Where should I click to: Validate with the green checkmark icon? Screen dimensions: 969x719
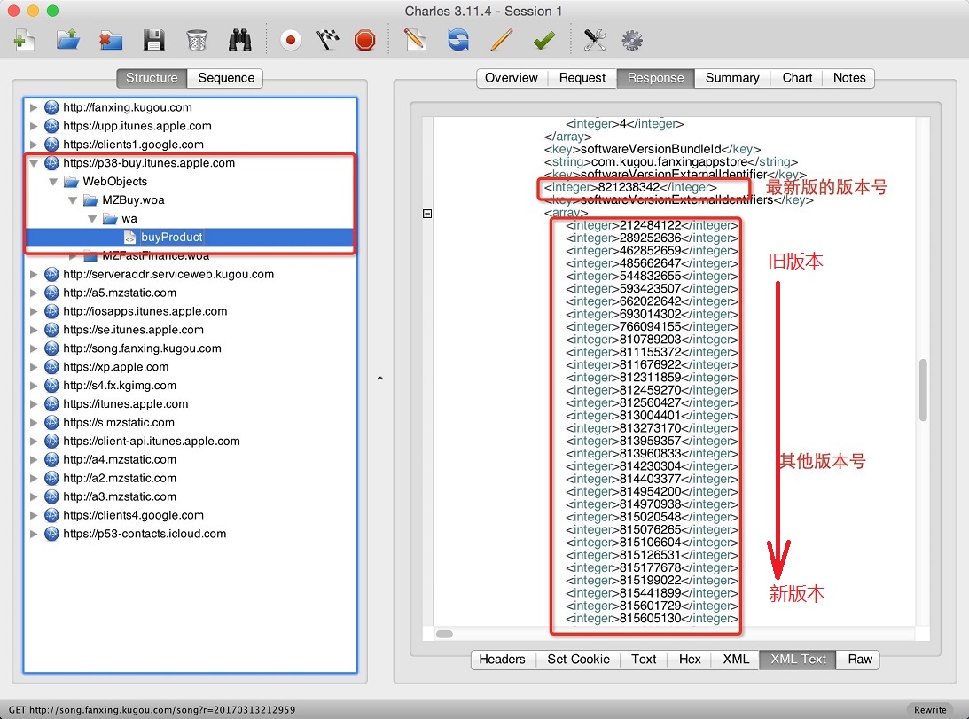[543, 41]
